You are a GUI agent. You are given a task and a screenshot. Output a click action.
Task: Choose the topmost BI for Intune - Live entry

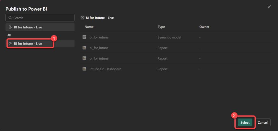point(28,27)
